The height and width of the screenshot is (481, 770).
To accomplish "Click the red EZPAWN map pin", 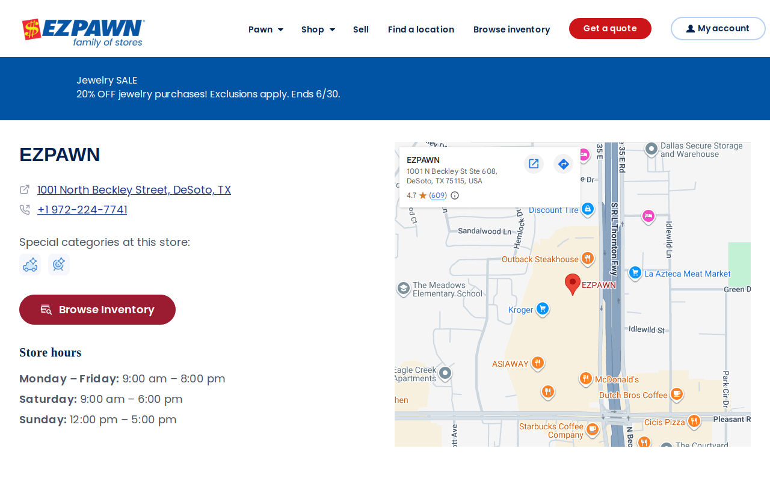I will (x=573, y=284).
